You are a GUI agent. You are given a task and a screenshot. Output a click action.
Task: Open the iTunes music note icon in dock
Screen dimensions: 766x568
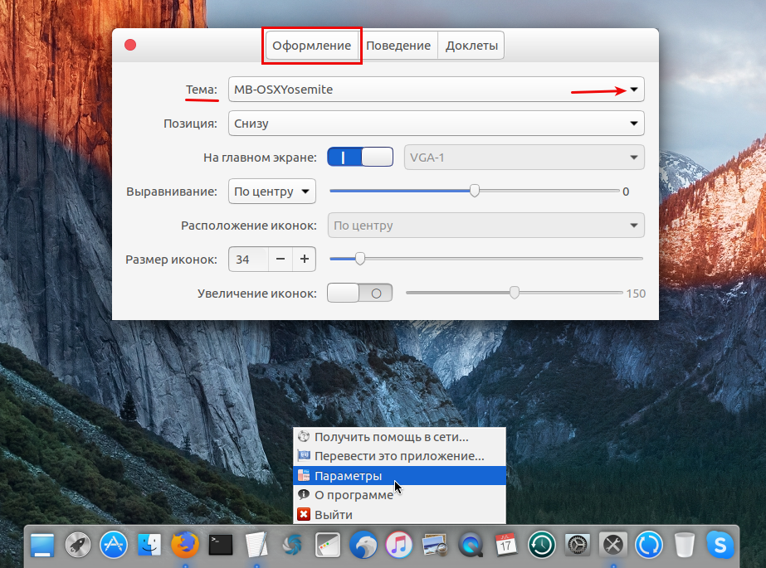[399, 545]
